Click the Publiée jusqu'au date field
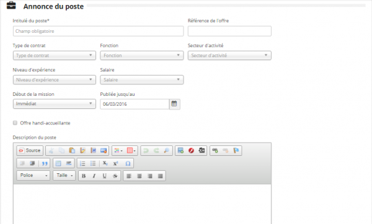Screen dimensions: 372x224 [x=135, y=104]
